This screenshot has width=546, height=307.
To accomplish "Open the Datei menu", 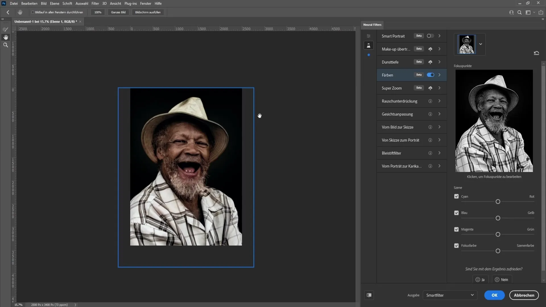I will pos(14,3).
